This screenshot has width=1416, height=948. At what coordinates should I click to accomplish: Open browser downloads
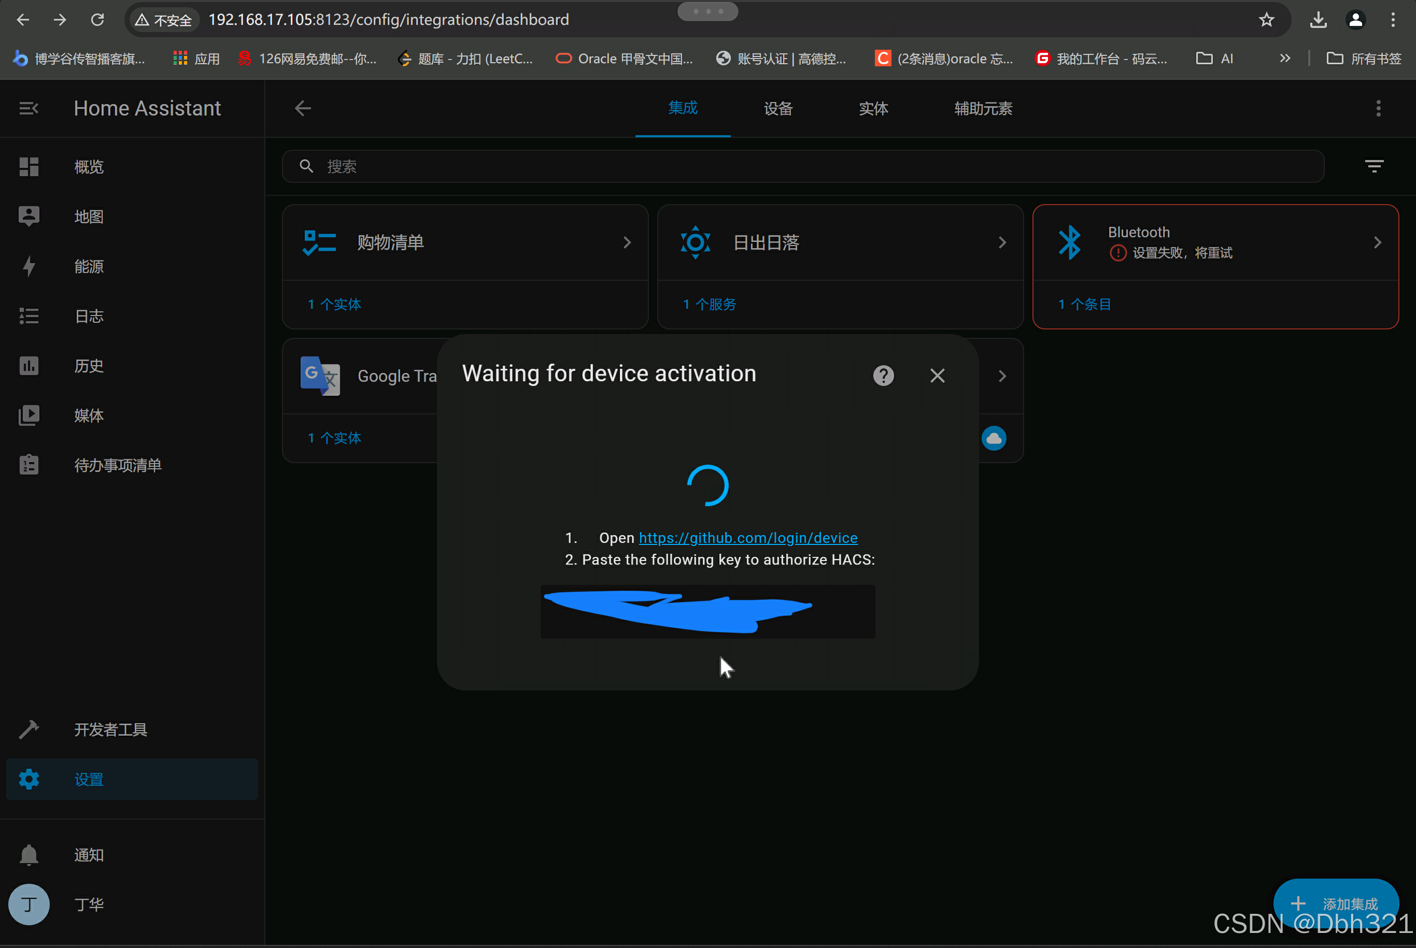(x=1318, y=20)
